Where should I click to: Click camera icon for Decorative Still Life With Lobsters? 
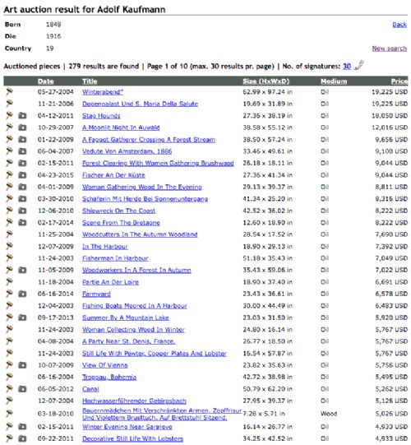[22, 438]
